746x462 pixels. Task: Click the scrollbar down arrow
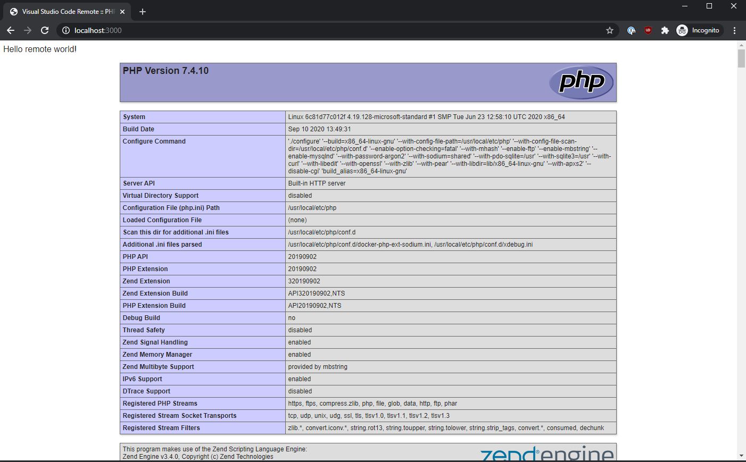741,456
